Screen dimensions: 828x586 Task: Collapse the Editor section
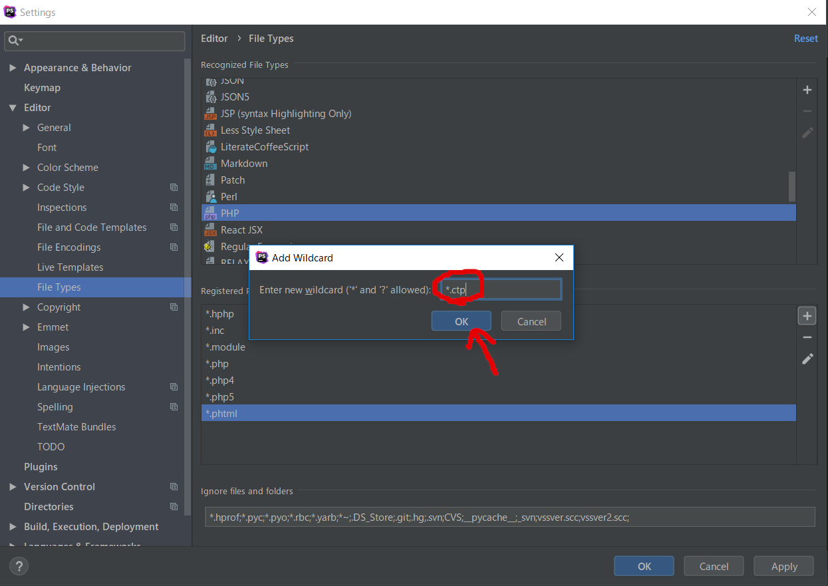point(12,108)
